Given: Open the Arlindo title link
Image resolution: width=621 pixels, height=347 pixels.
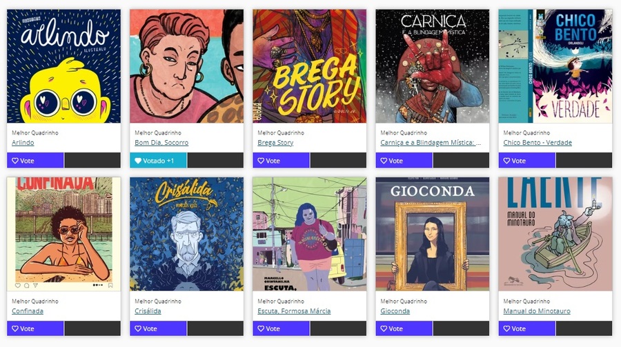Looking at the screenshot, I should click(x=23, y=143).
